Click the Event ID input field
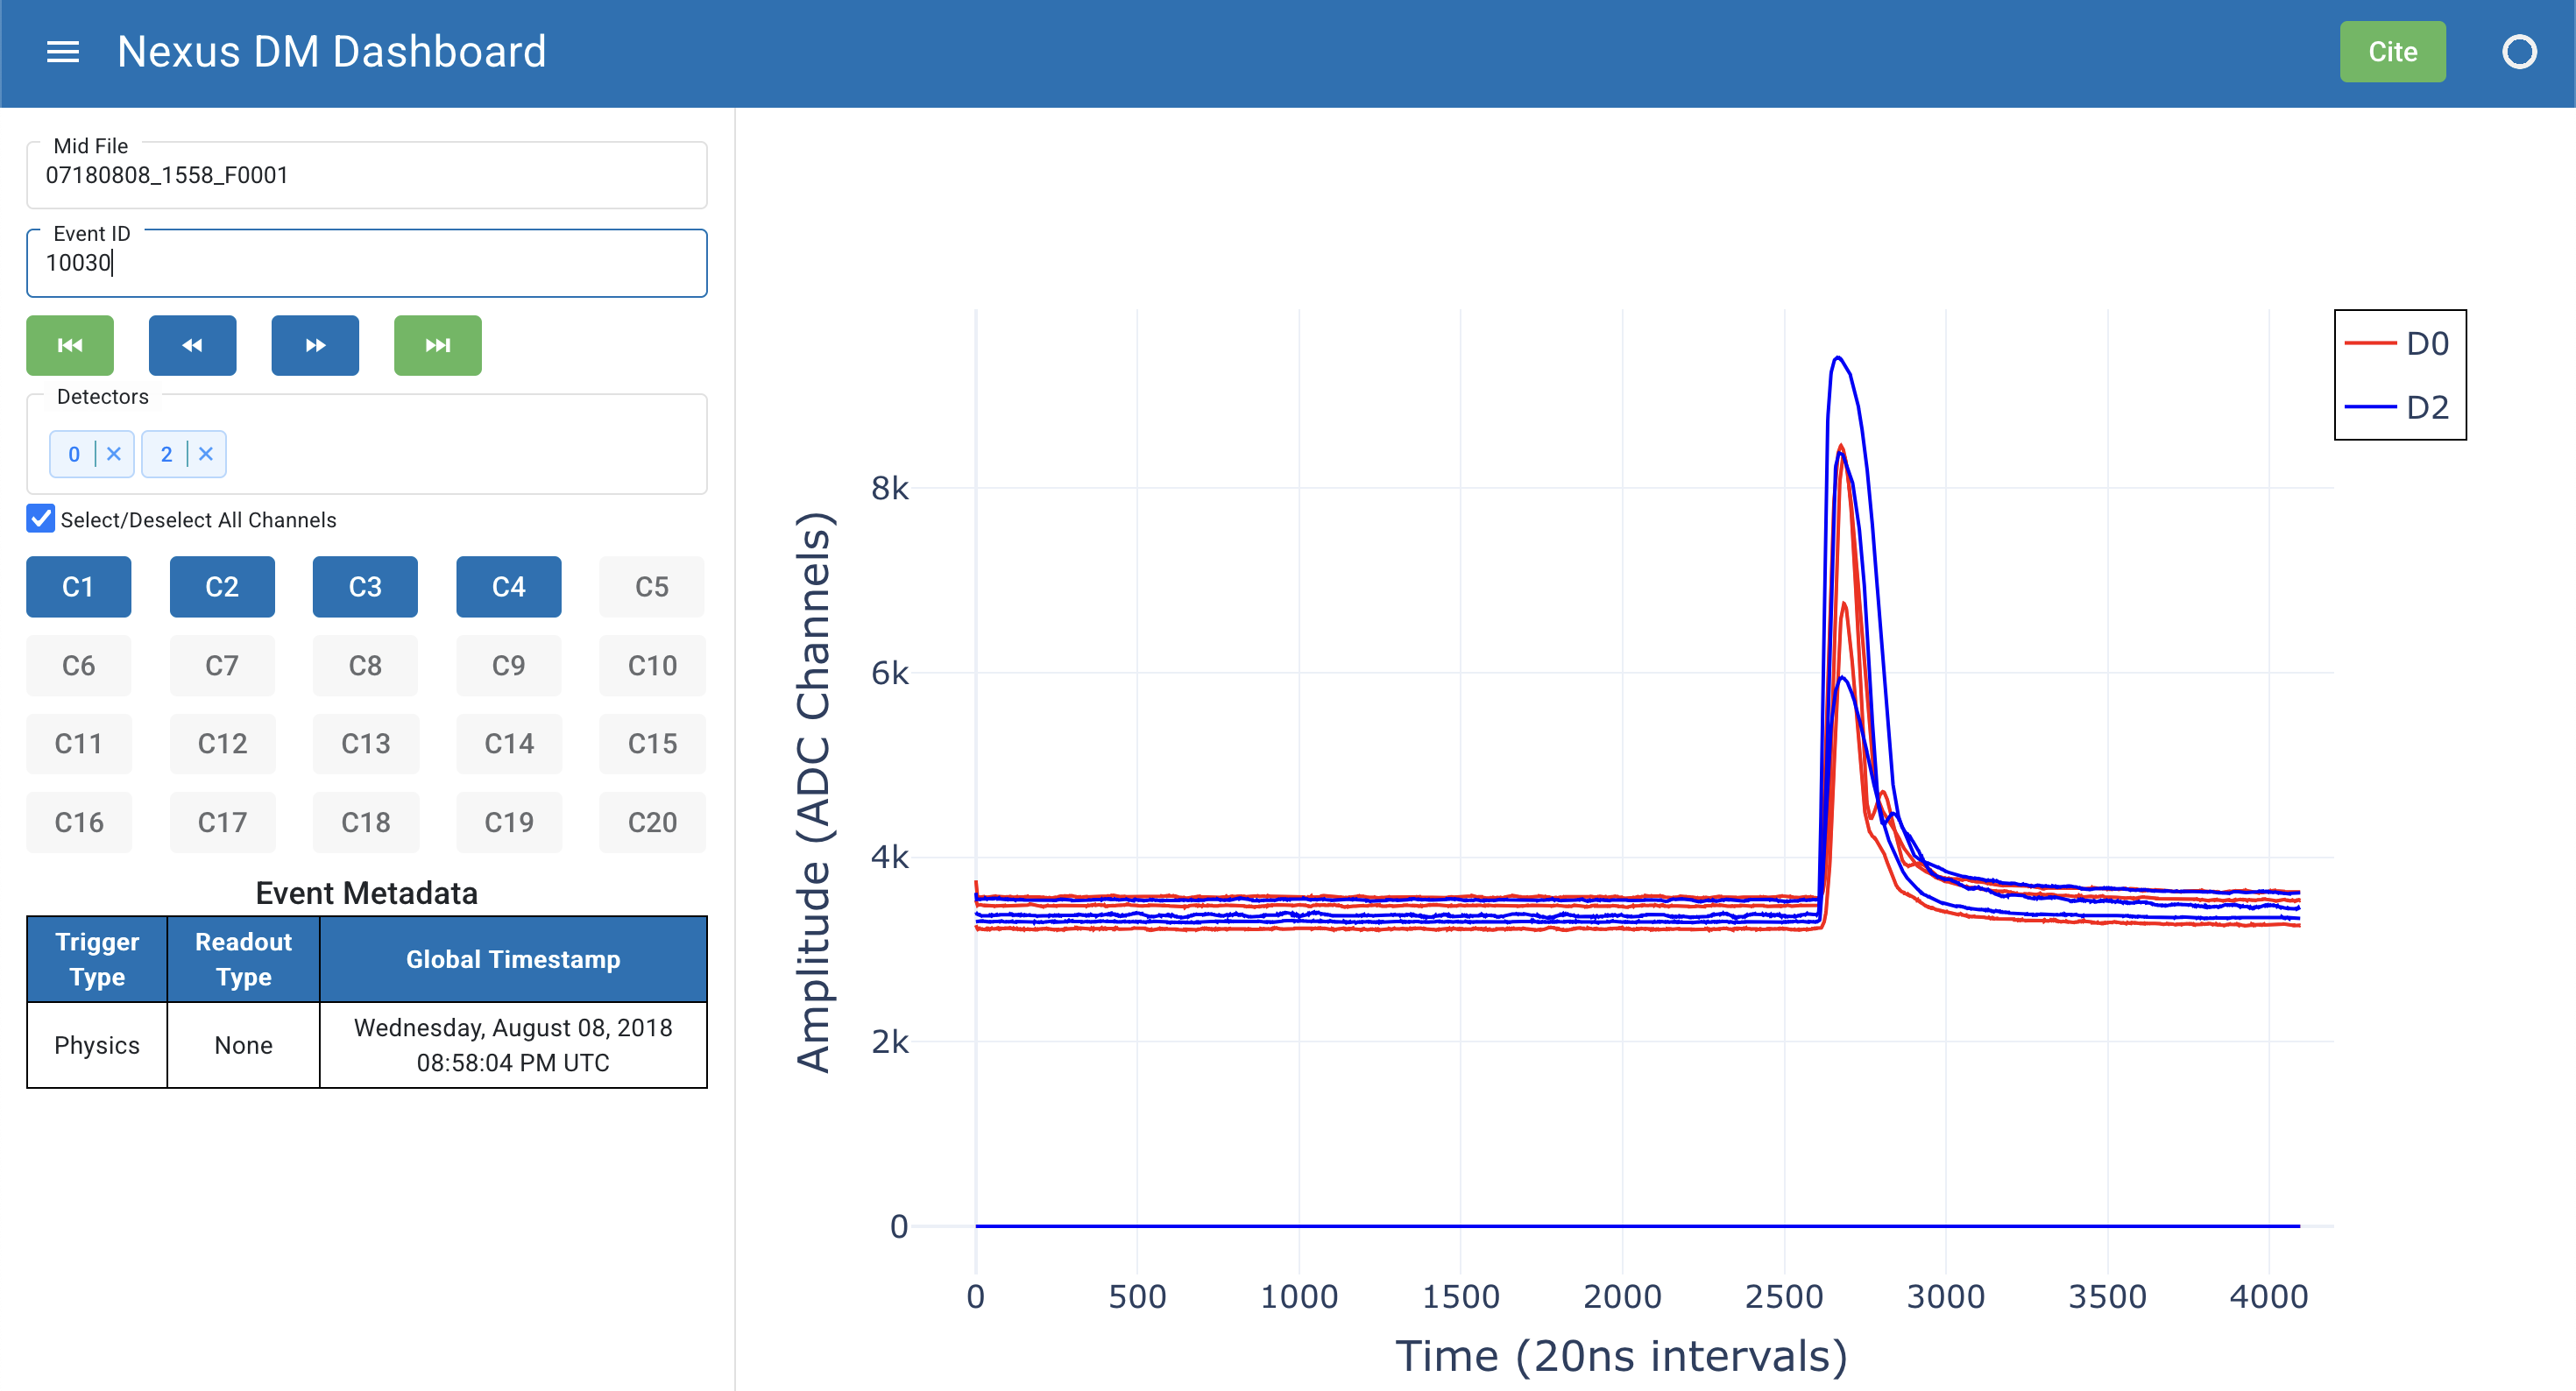This screenshot has width=2576, height=1391. (366, 263)
